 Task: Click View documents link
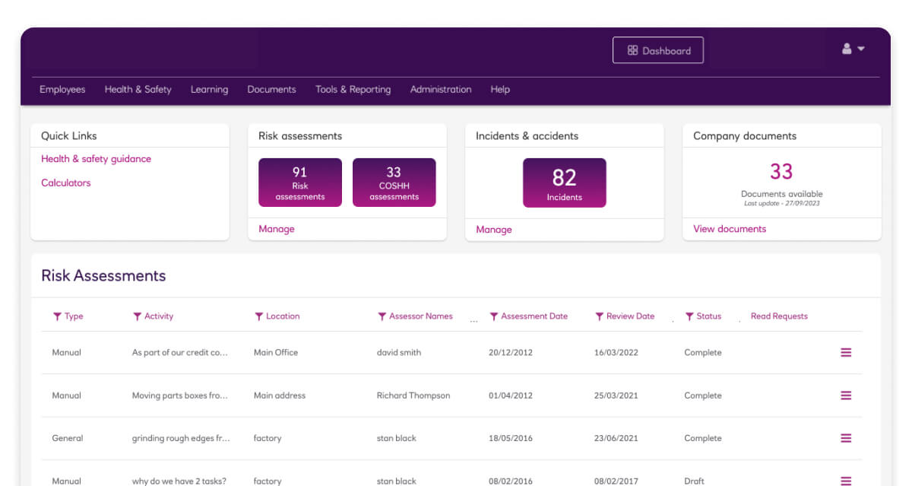point(730,229)
